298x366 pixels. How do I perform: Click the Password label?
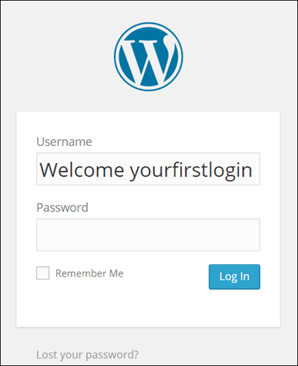pos(62,207)
